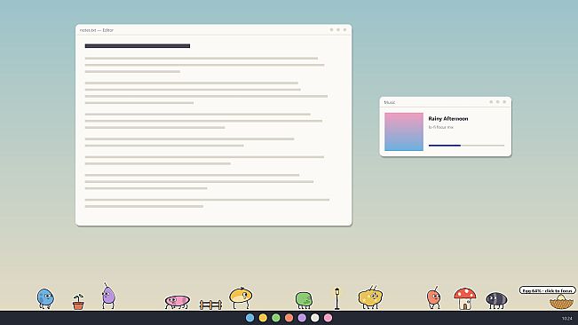Image resolution: width=578 pixels, height=325 pixels.
Task: Select the purple creature with antenna
Action: (108, 296)
